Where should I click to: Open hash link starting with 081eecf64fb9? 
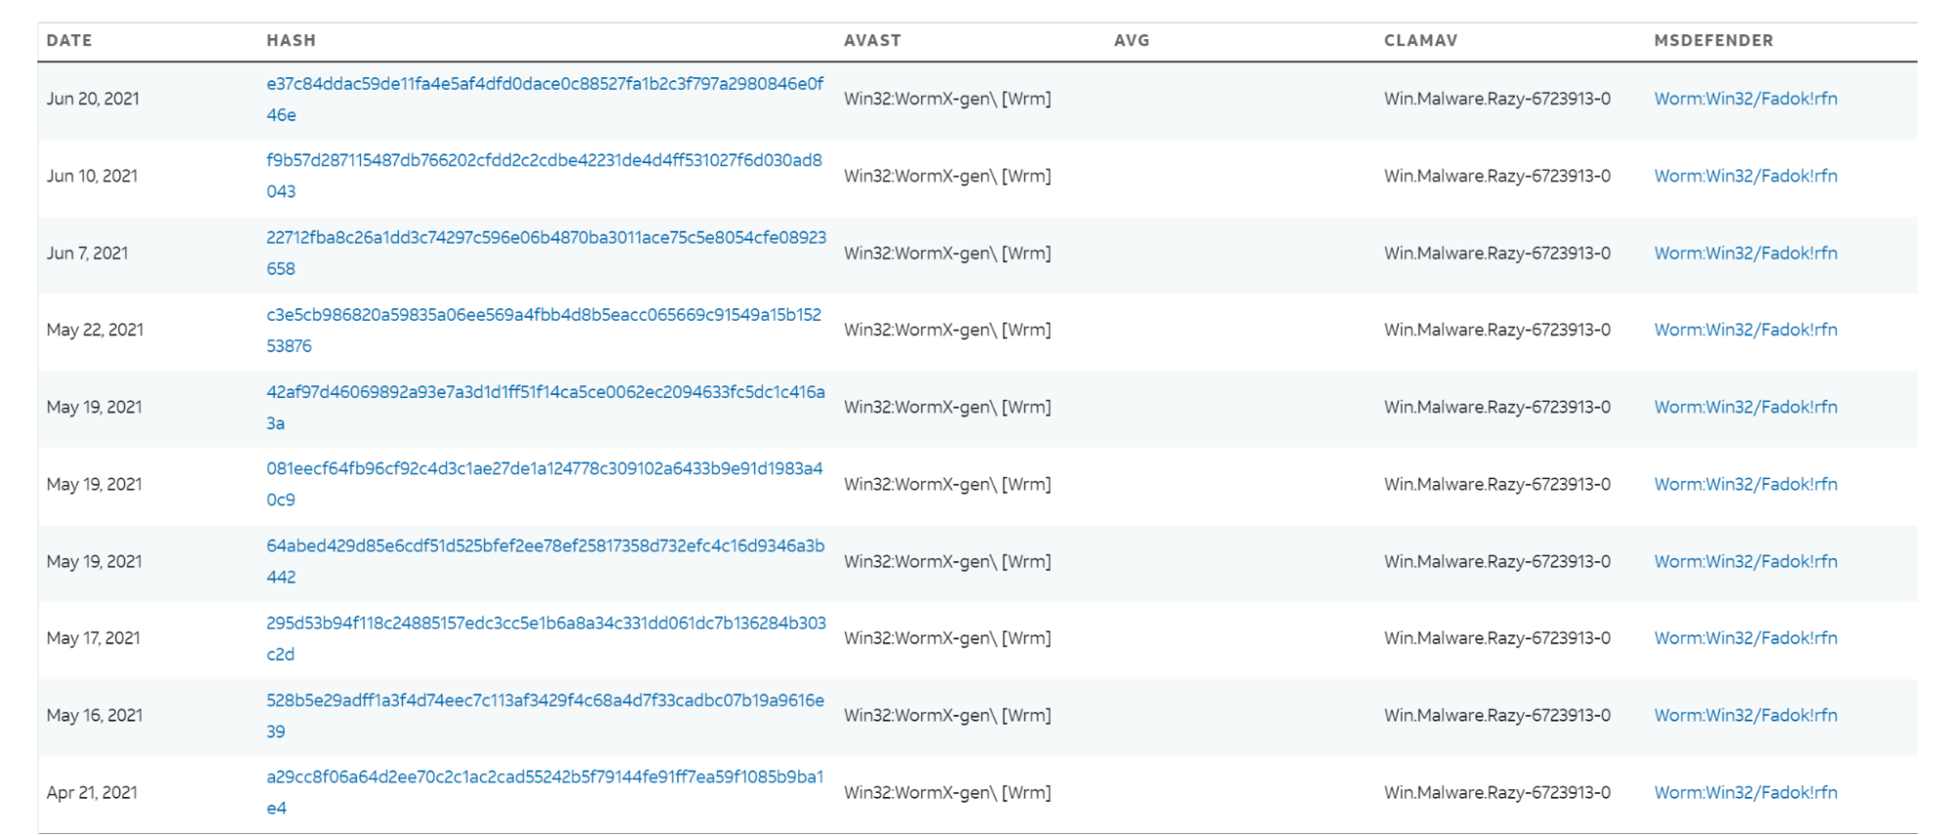(x=544, y=468)
